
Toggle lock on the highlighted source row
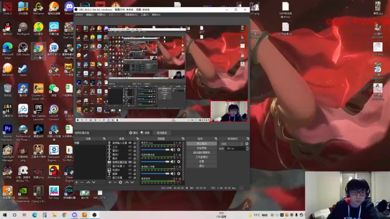[135, 162]
